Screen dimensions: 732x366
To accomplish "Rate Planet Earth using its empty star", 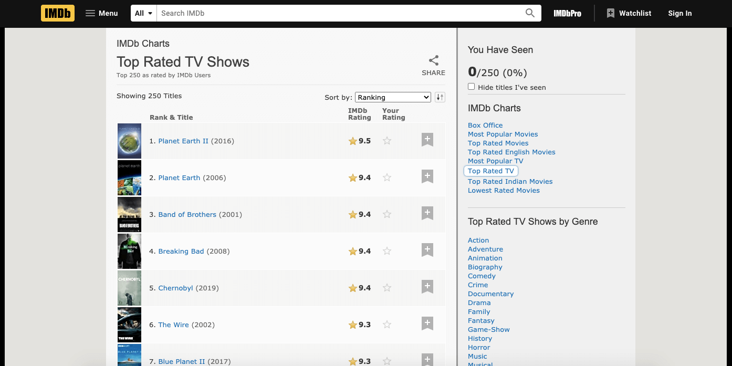I will point(387,177).
